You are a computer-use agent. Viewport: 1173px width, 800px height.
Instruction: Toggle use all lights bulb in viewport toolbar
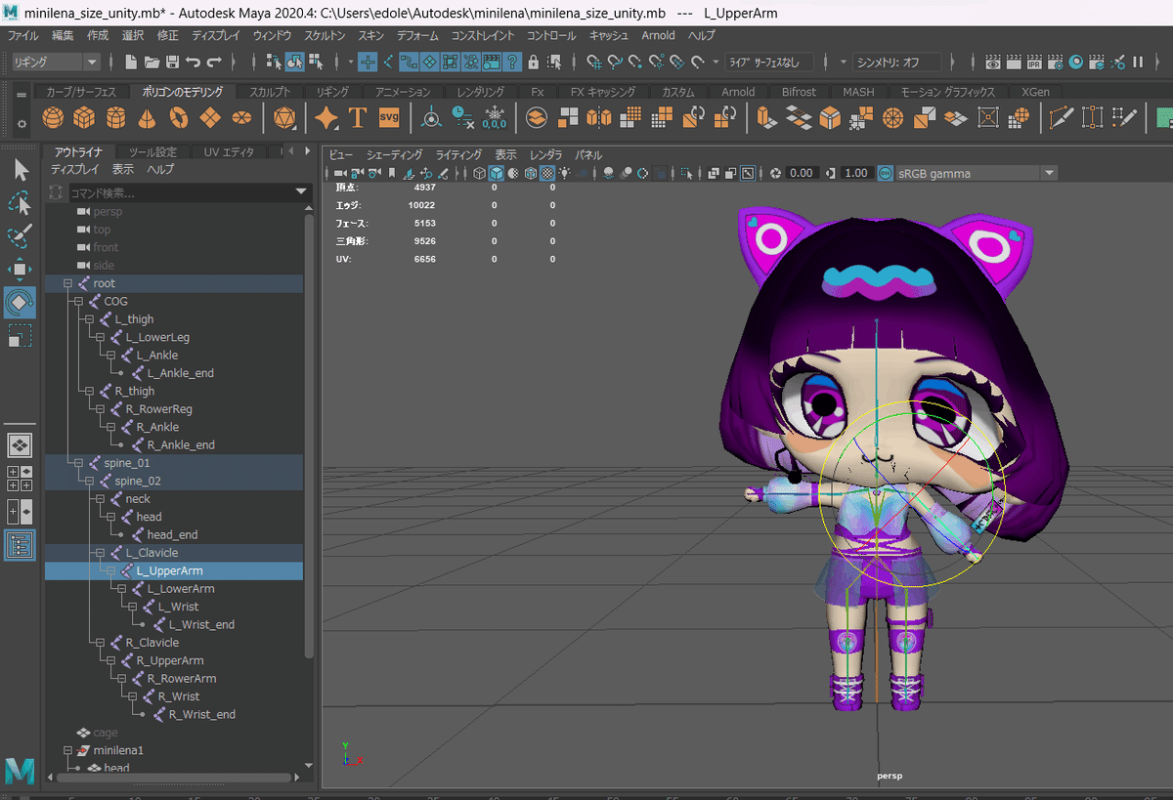pyautogui.click(x=565, y=173)
